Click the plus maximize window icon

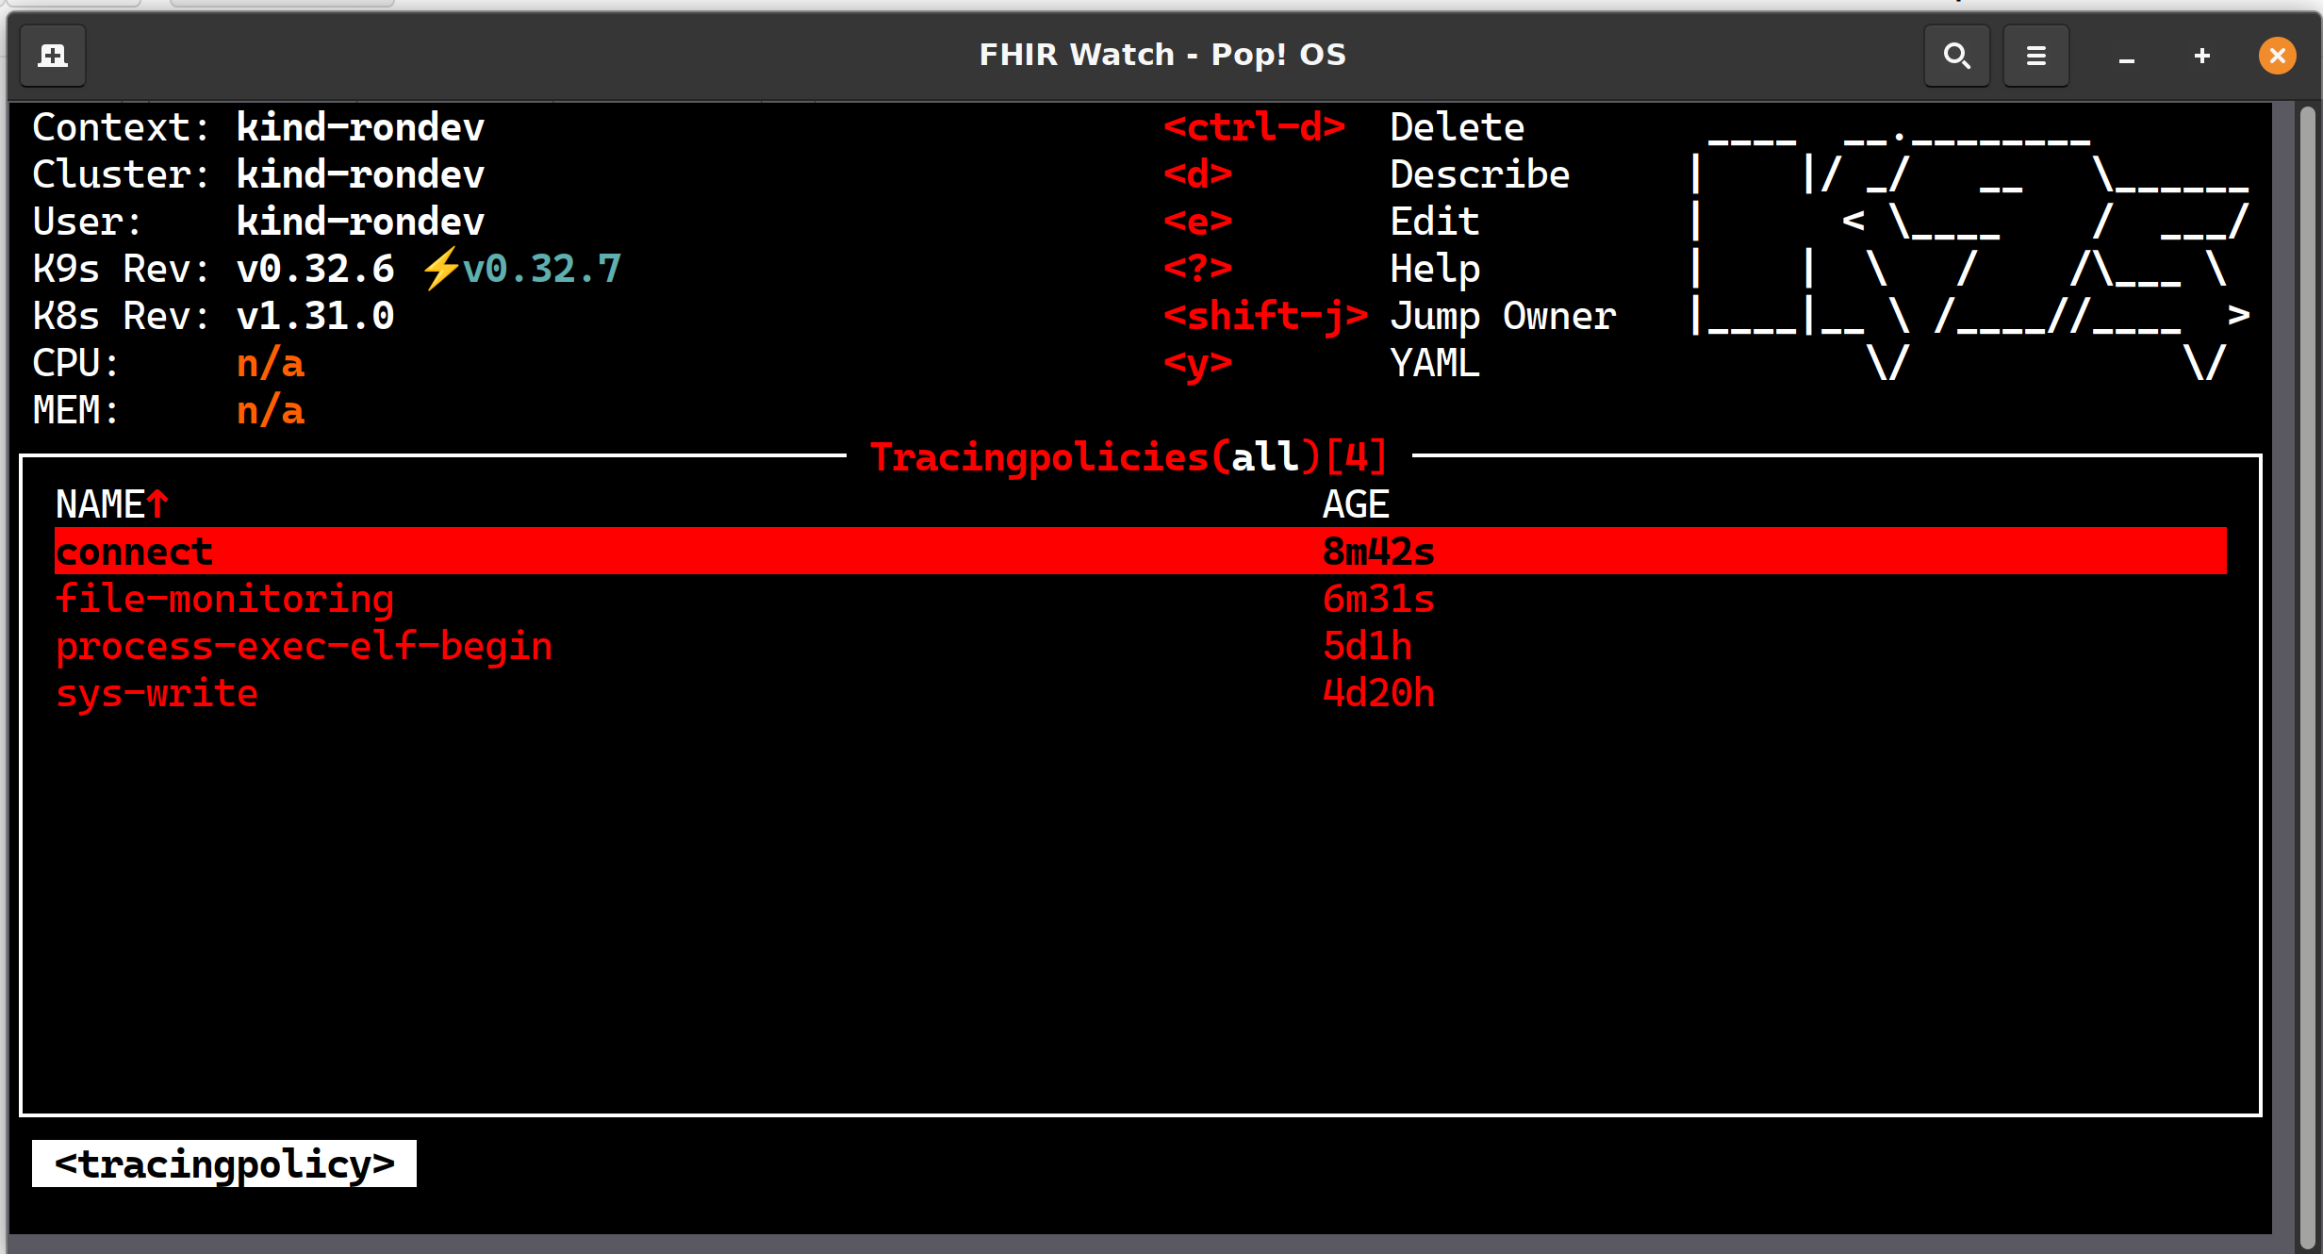(x=2201, y=56)
